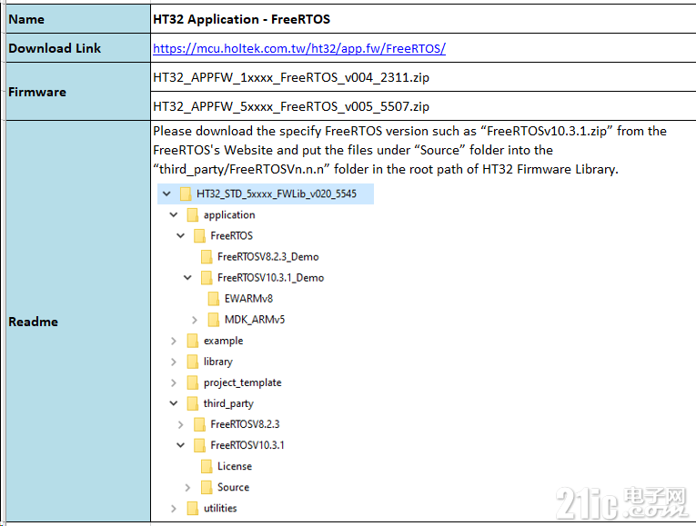Image resolution: width=696 pixels, height=526 pixels.
Task: Collapse the FreeRTOSV10.3.1 folder under third_party
Action: click(x=181, y=445)
